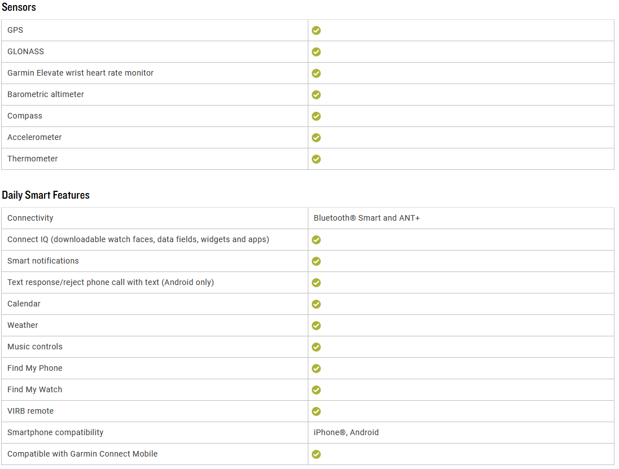Click the Calendar row checkmark
The image size is (619, 469).
coord(316,304)
